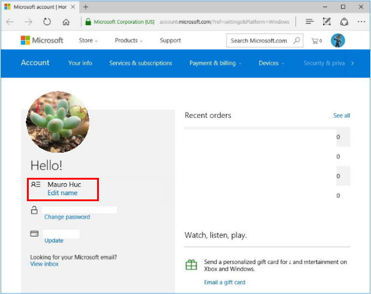This screenshot has height=294, width=371.
Task: Open the Security & privacy tab
Action: [x=324, y=63]
